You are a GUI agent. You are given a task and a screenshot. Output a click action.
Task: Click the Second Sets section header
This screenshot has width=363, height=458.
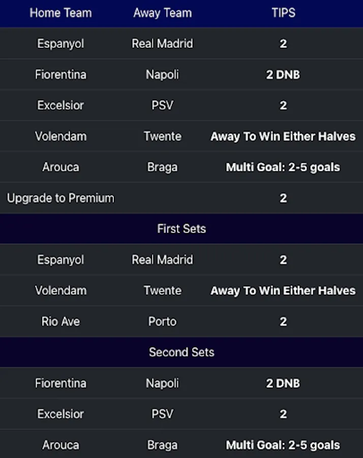[x=181, y=352]
